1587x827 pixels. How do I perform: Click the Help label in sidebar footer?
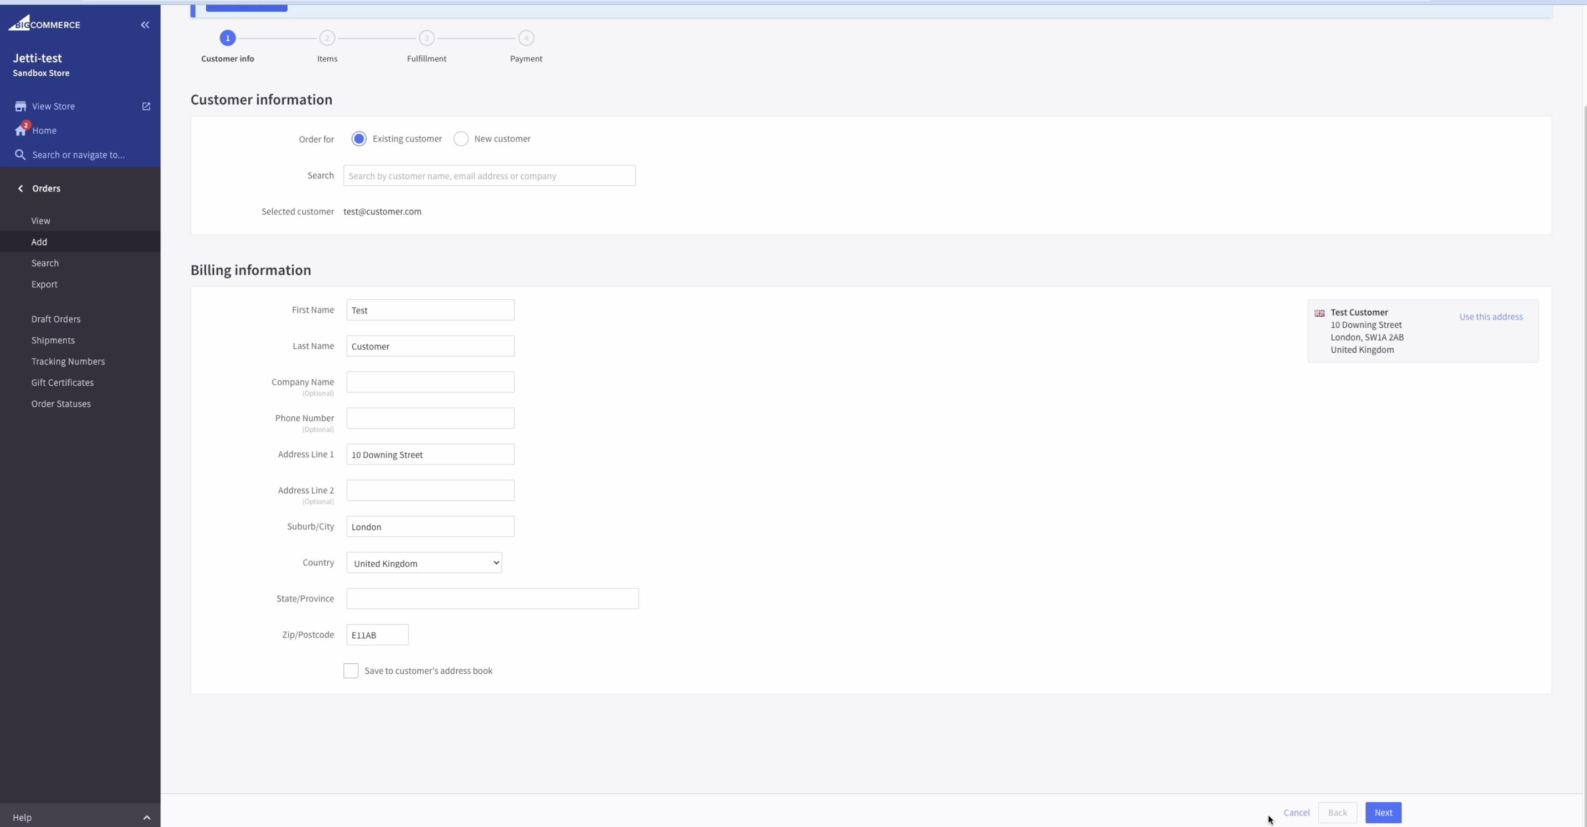tap(22, 817)
